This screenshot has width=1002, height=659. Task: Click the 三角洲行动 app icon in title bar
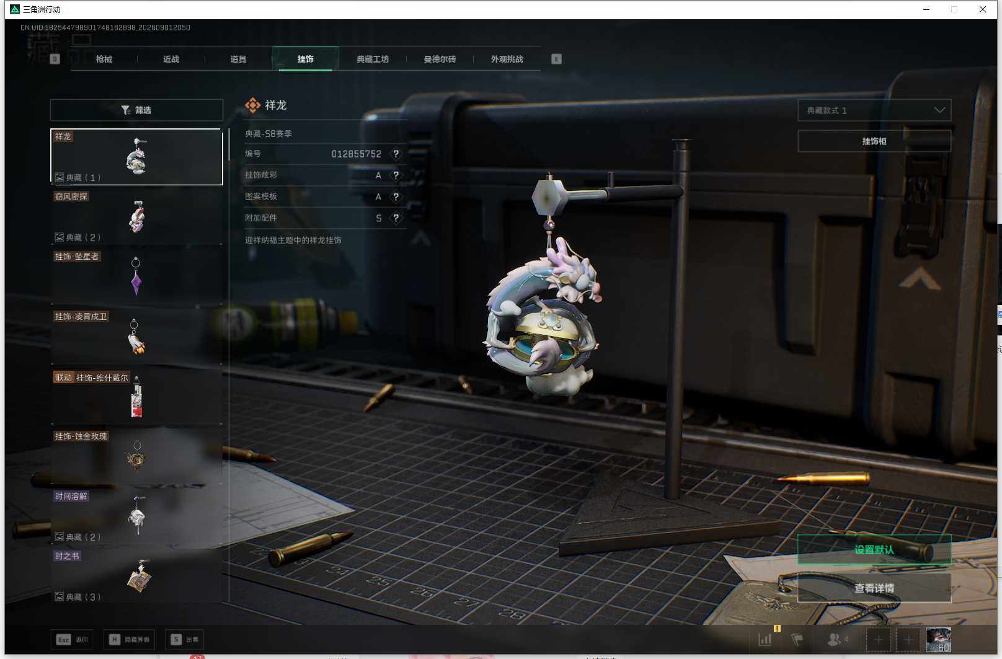[15, 9]
